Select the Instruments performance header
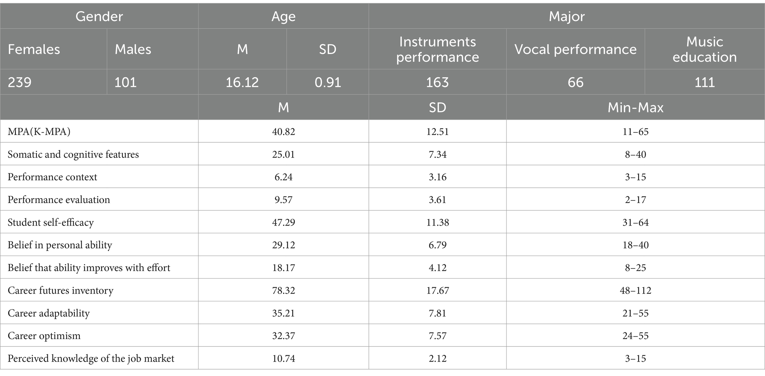 point(438,49)
